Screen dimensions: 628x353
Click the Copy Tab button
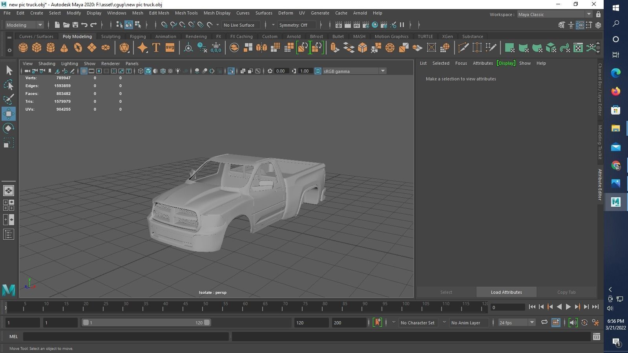tap(566, 292)
